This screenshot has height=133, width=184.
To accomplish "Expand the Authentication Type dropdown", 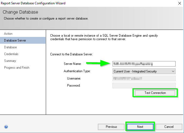I will 144,71.
